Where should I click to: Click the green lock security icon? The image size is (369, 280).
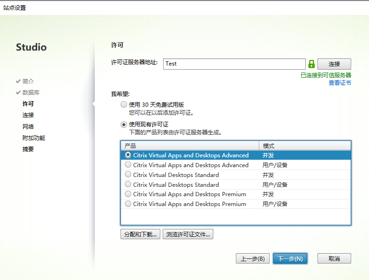(311, 64)
